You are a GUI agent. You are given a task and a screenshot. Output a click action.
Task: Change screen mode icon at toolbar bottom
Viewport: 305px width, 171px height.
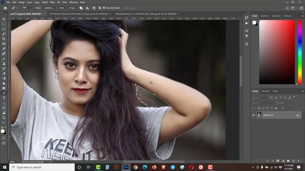(x=4, y=143)
